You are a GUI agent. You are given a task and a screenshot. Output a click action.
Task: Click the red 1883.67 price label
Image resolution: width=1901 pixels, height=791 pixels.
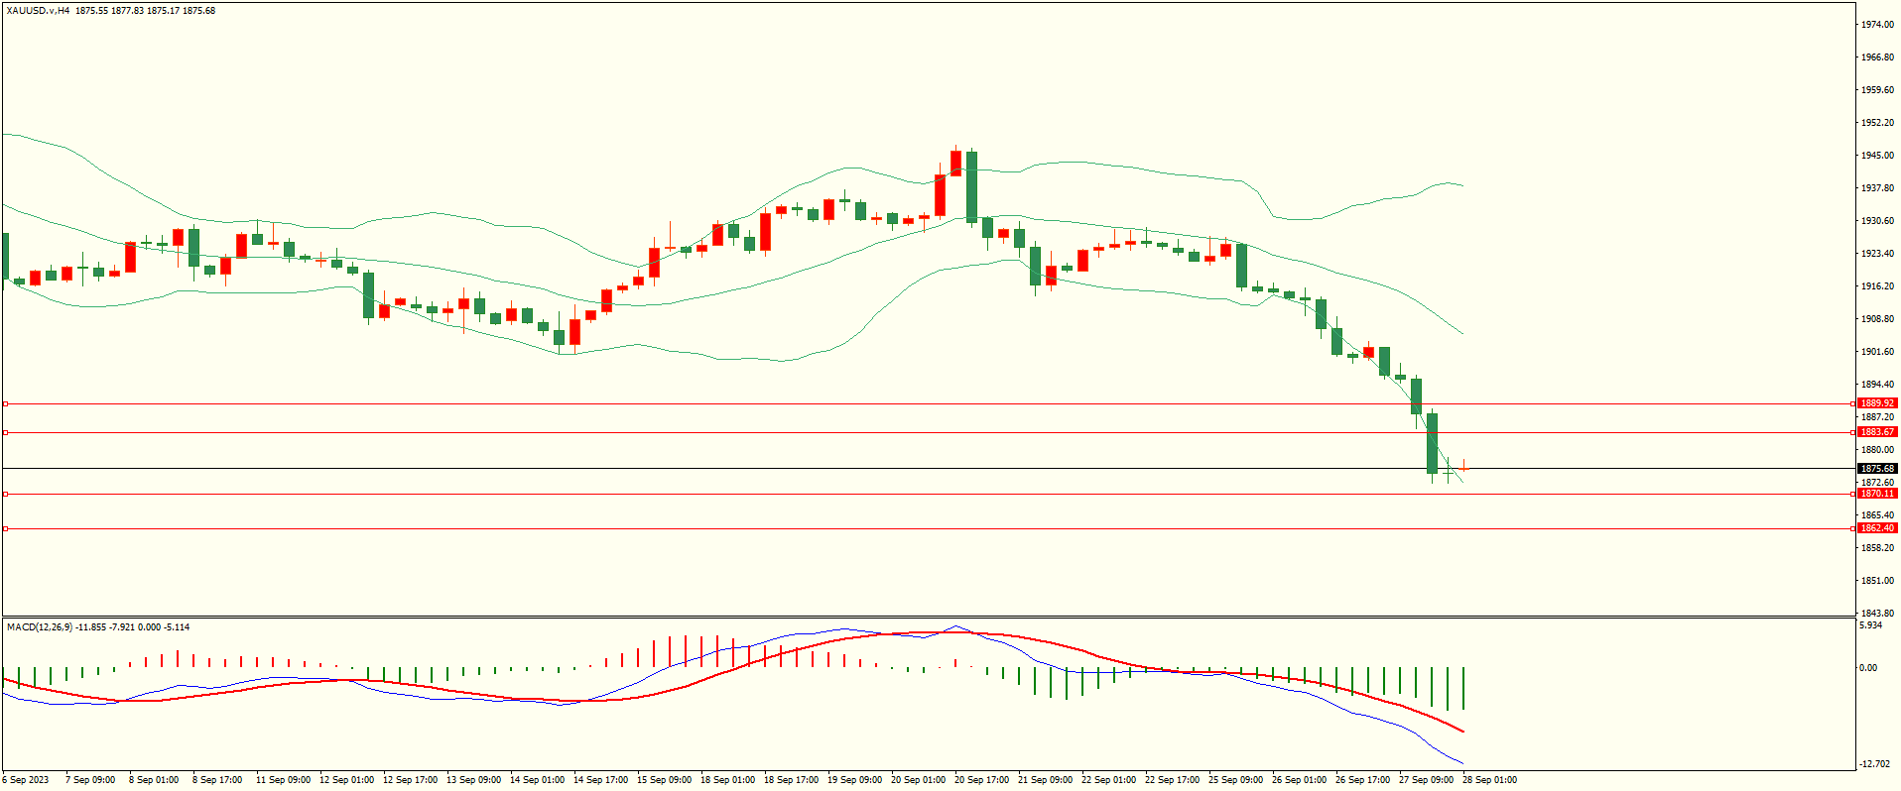[1876, 432]
